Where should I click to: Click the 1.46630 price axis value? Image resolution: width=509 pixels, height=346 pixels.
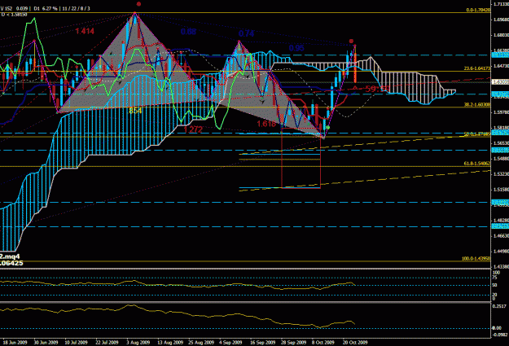tap(501, 235)
